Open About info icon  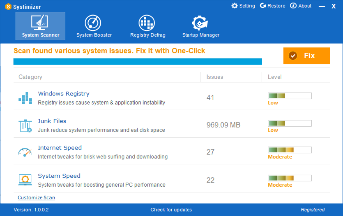coord(293,6)
